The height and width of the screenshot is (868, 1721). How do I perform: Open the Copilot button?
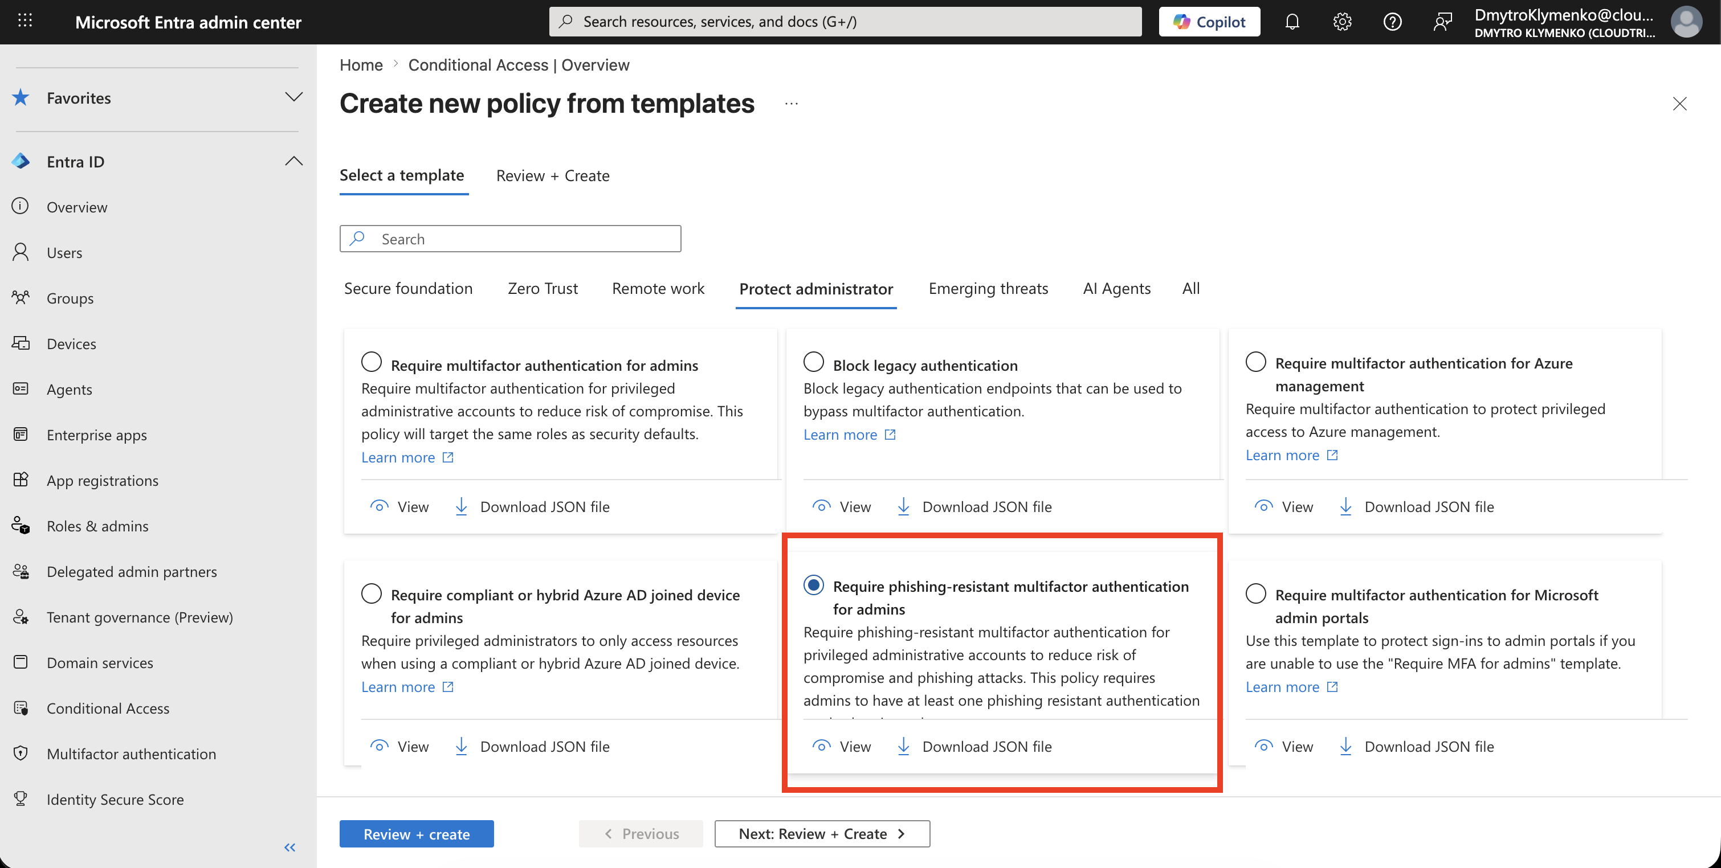tap(1209, 22)
